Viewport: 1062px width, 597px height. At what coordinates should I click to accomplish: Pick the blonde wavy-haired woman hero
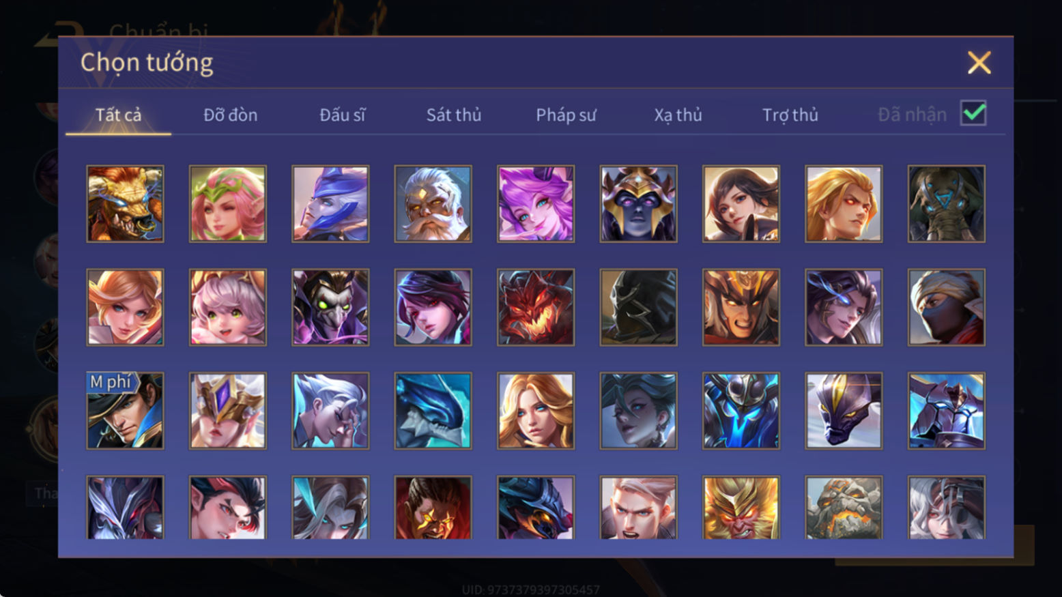click(536, 411)
